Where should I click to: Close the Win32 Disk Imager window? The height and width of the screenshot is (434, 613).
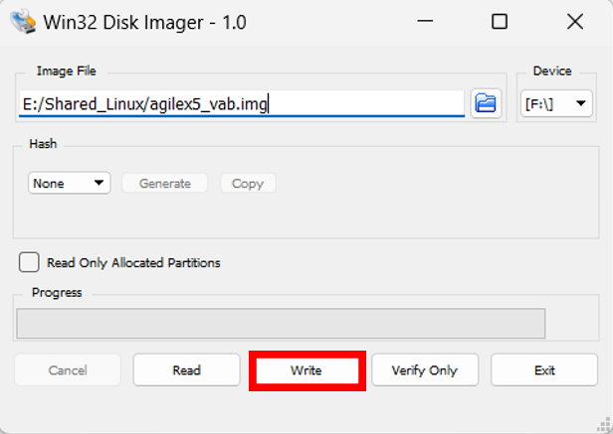pos(574,21)
